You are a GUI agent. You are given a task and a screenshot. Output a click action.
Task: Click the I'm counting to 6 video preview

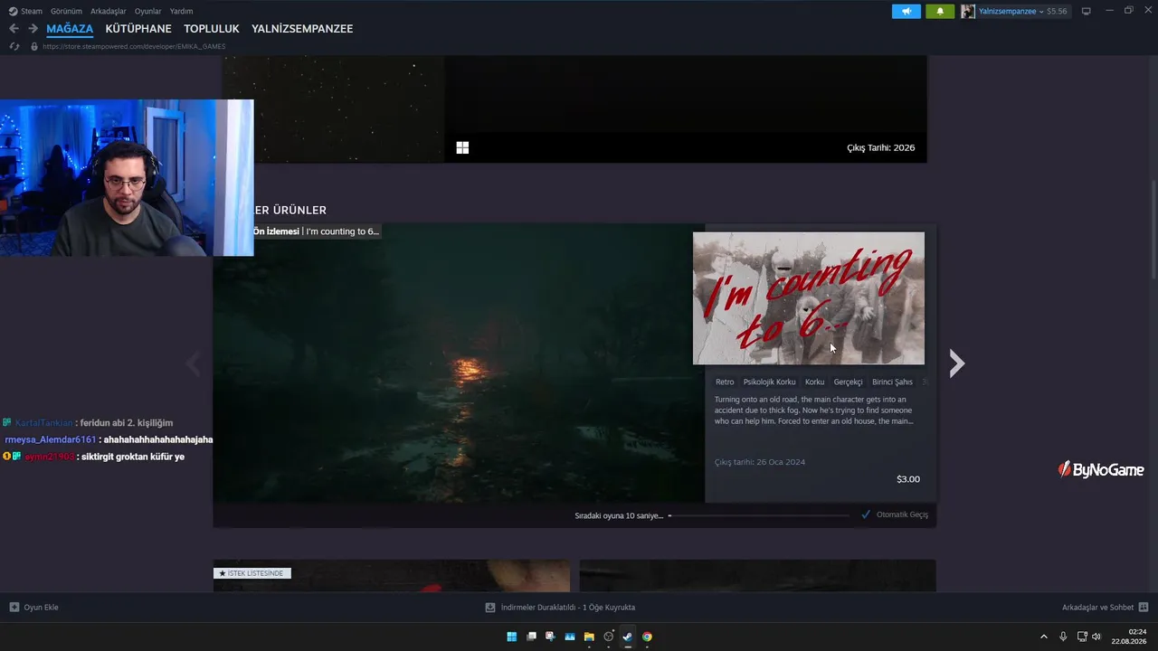pyautogui.click(x=459, y=363)
